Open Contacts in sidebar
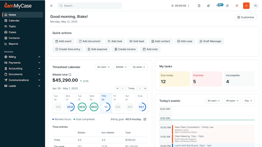 coord(23,38)
